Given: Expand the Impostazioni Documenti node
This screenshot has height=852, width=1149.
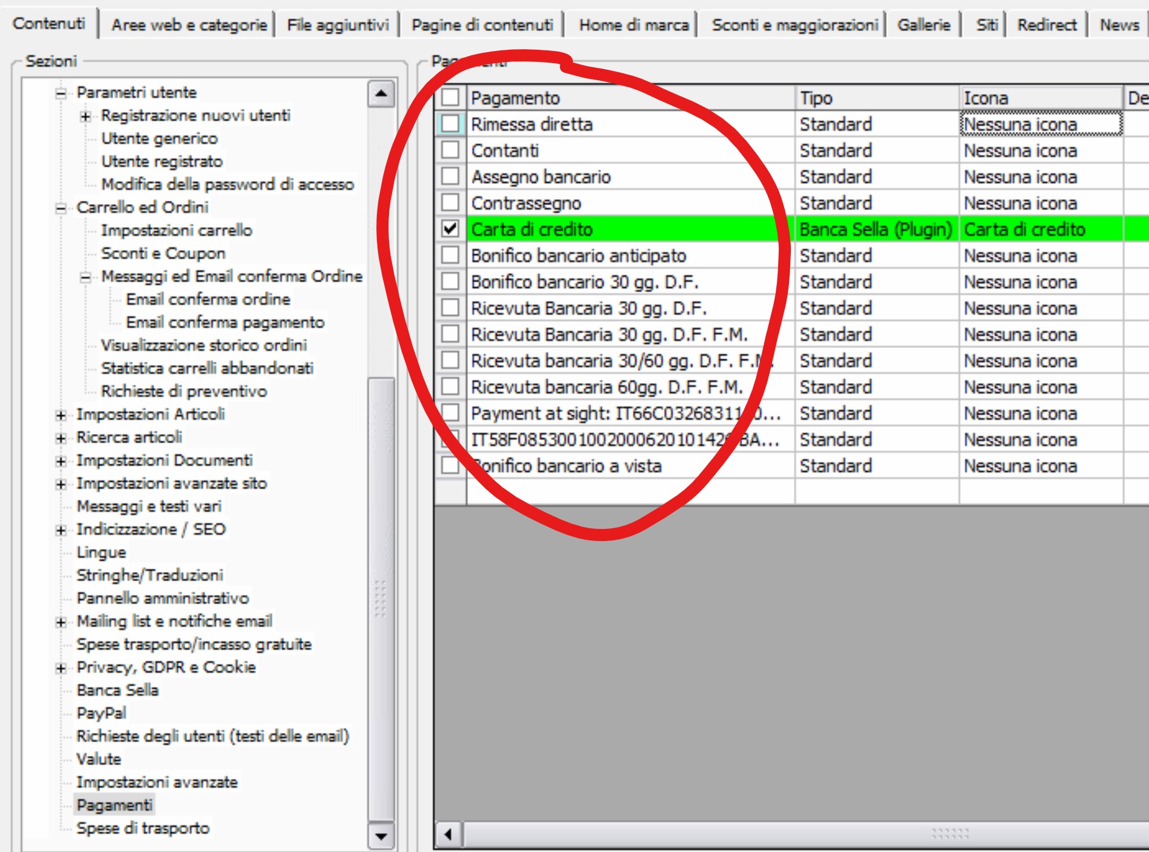Looking at the screenshot, I should (x=61, y=462).
